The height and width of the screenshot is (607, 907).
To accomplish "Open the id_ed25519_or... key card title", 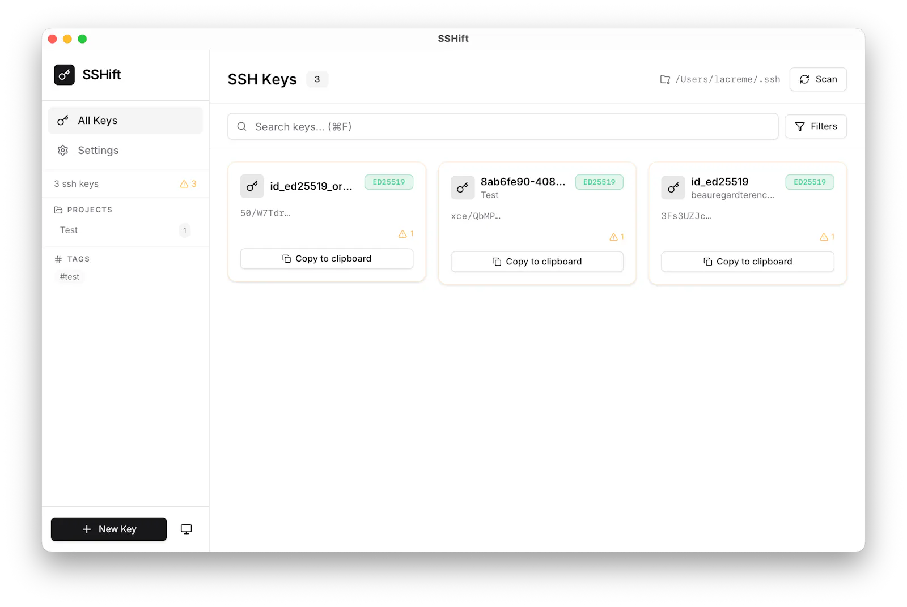I will 311,186.
